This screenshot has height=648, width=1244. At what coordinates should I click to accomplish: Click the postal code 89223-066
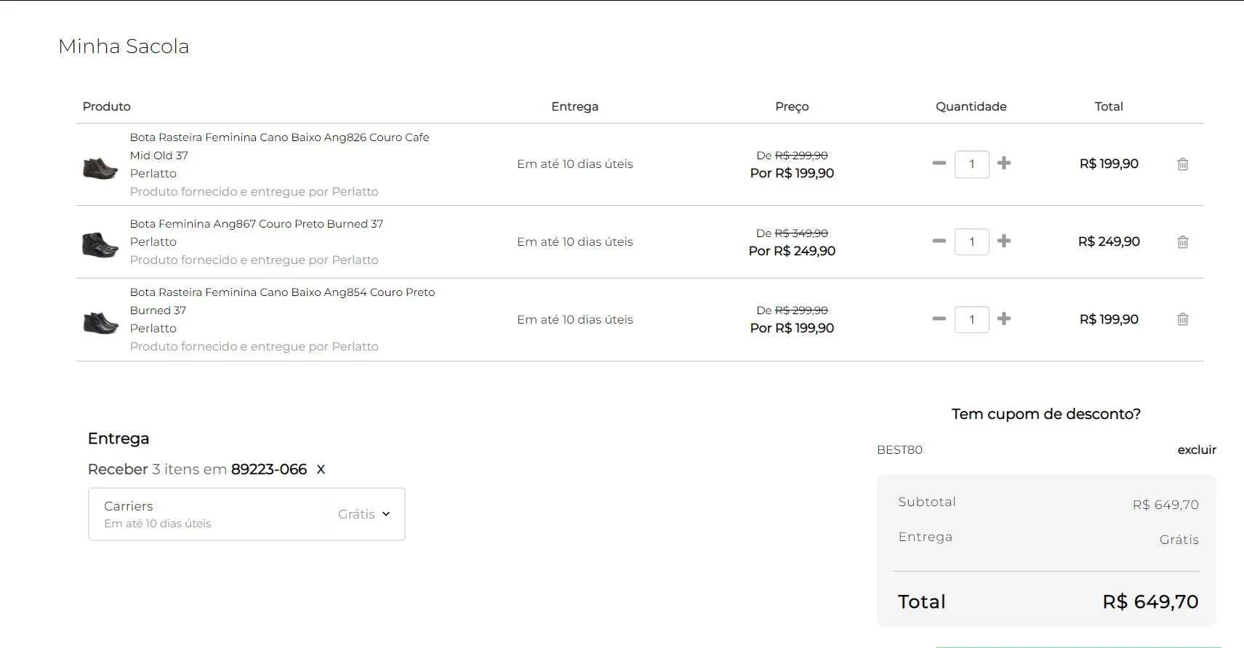(269, 470)
